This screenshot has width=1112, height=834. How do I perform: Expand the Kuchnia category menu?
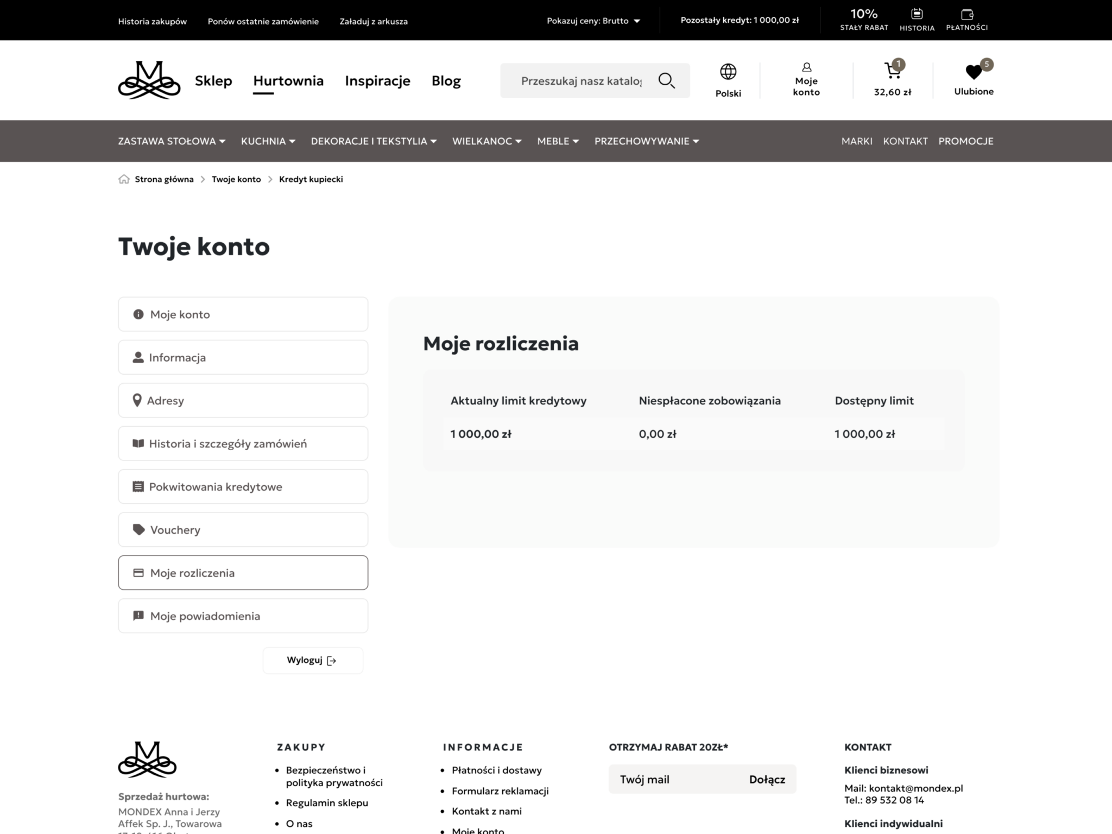[268, 141]
